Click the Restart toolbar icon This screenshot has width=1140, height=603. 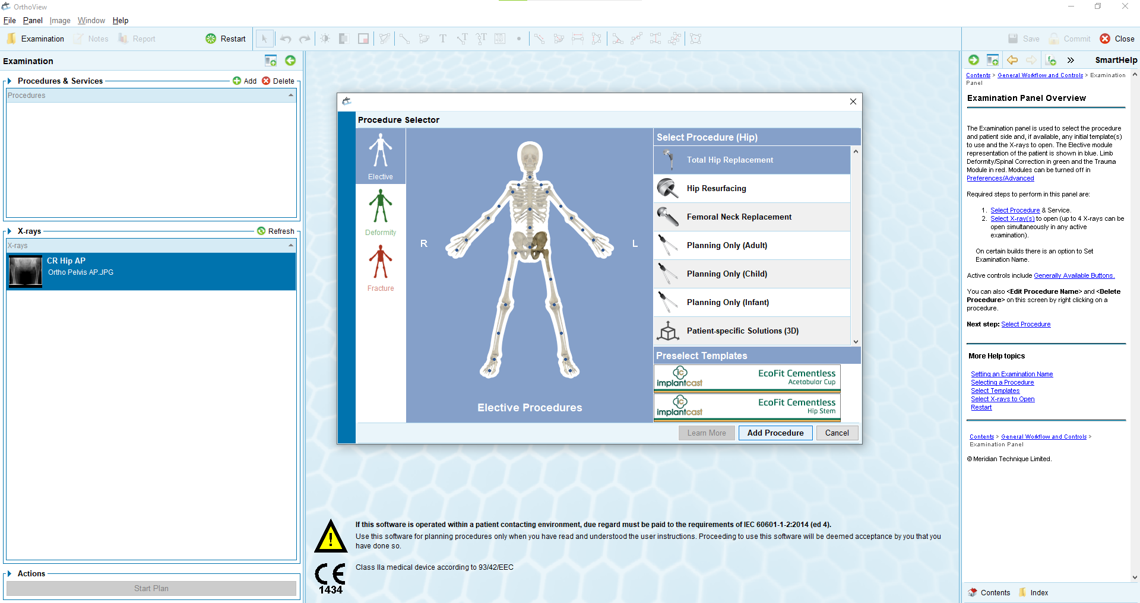pos(211,39)
